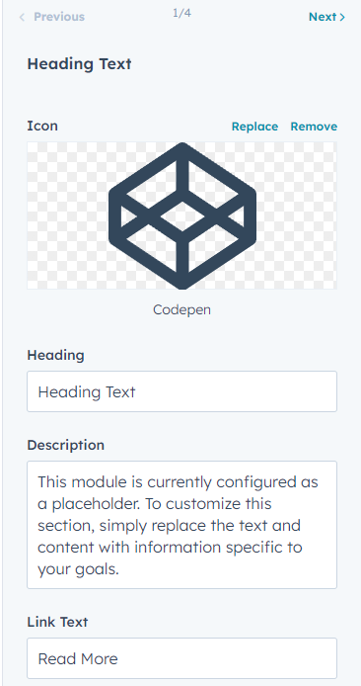
Task: Click the Icon section label
Action: point(42,126)
